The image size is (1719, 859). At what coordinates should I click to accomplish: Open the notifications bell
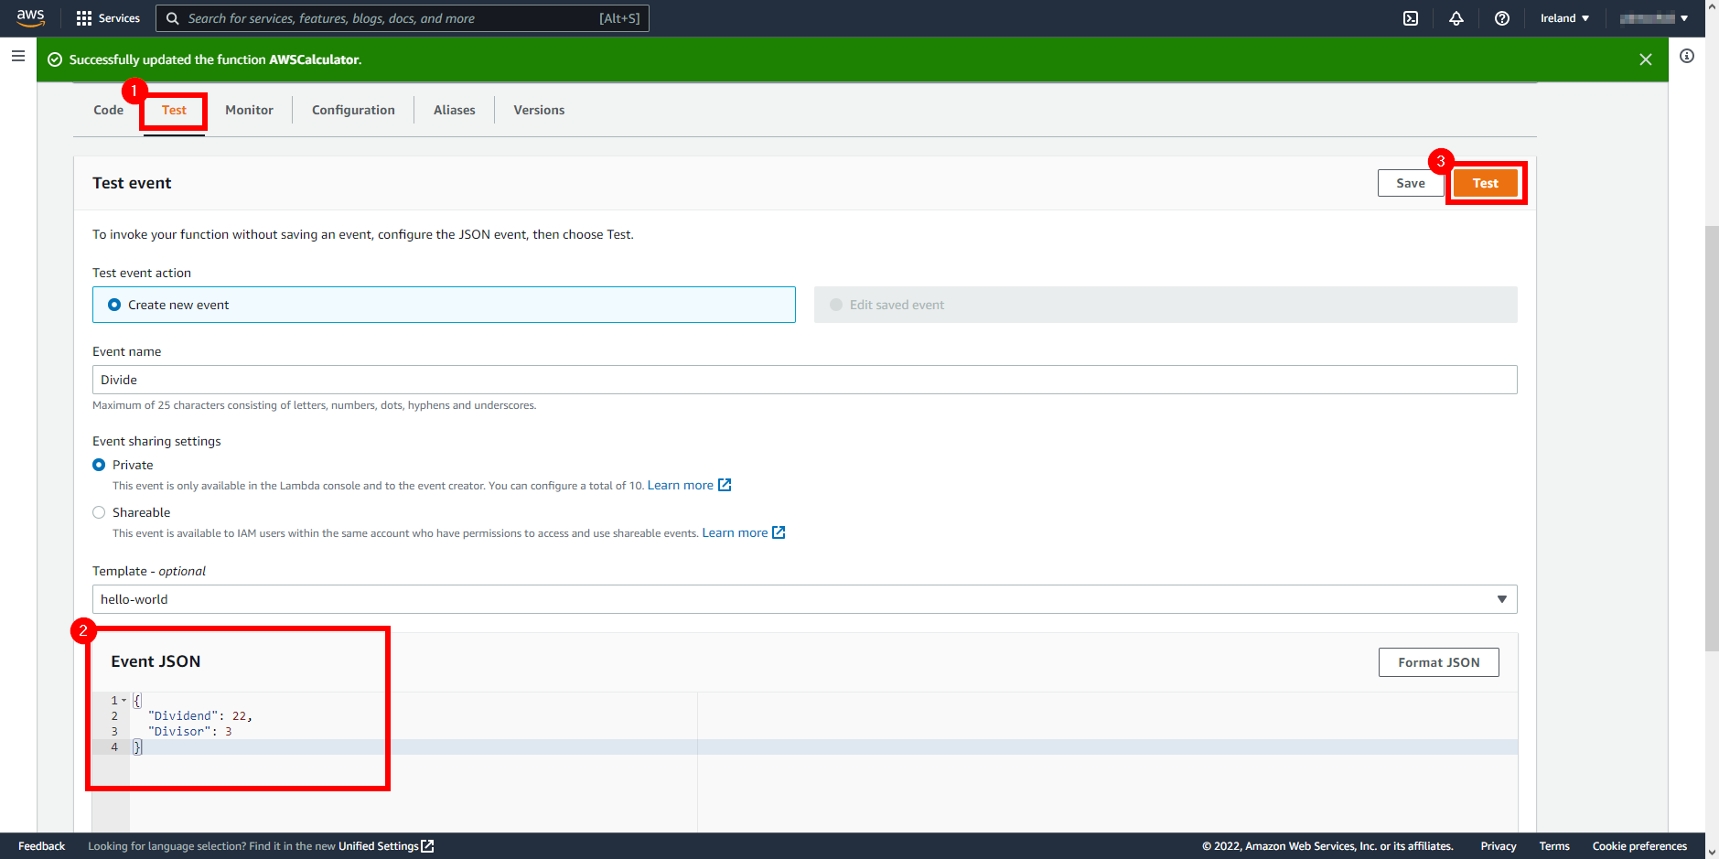tap(1457, 18)
